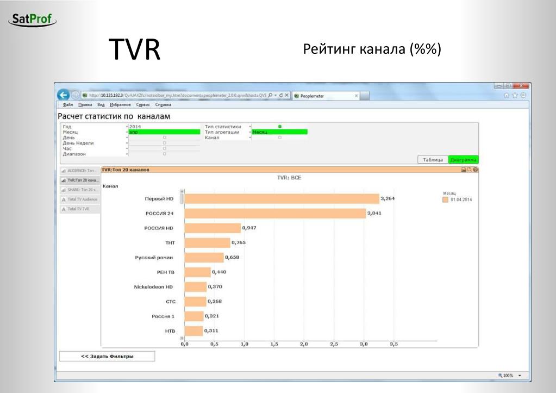
Task: Open the TVR:Топ 20 sidebar chart
Action: [80, 180]
